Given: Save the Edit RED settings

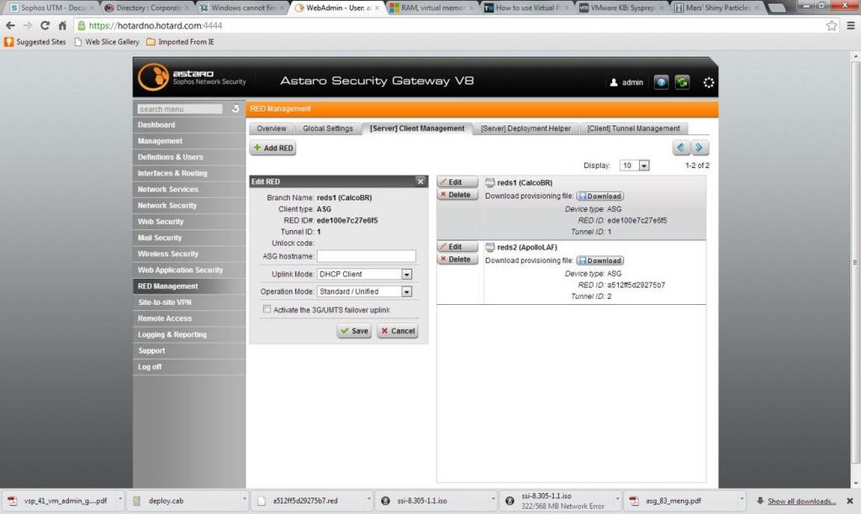Looking at the screenshot, I should pos(354,331).
